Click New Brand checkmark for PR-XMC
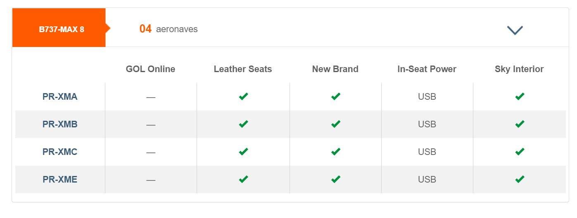This screenshot has width=577, height=218. click(x=336, y=152)
